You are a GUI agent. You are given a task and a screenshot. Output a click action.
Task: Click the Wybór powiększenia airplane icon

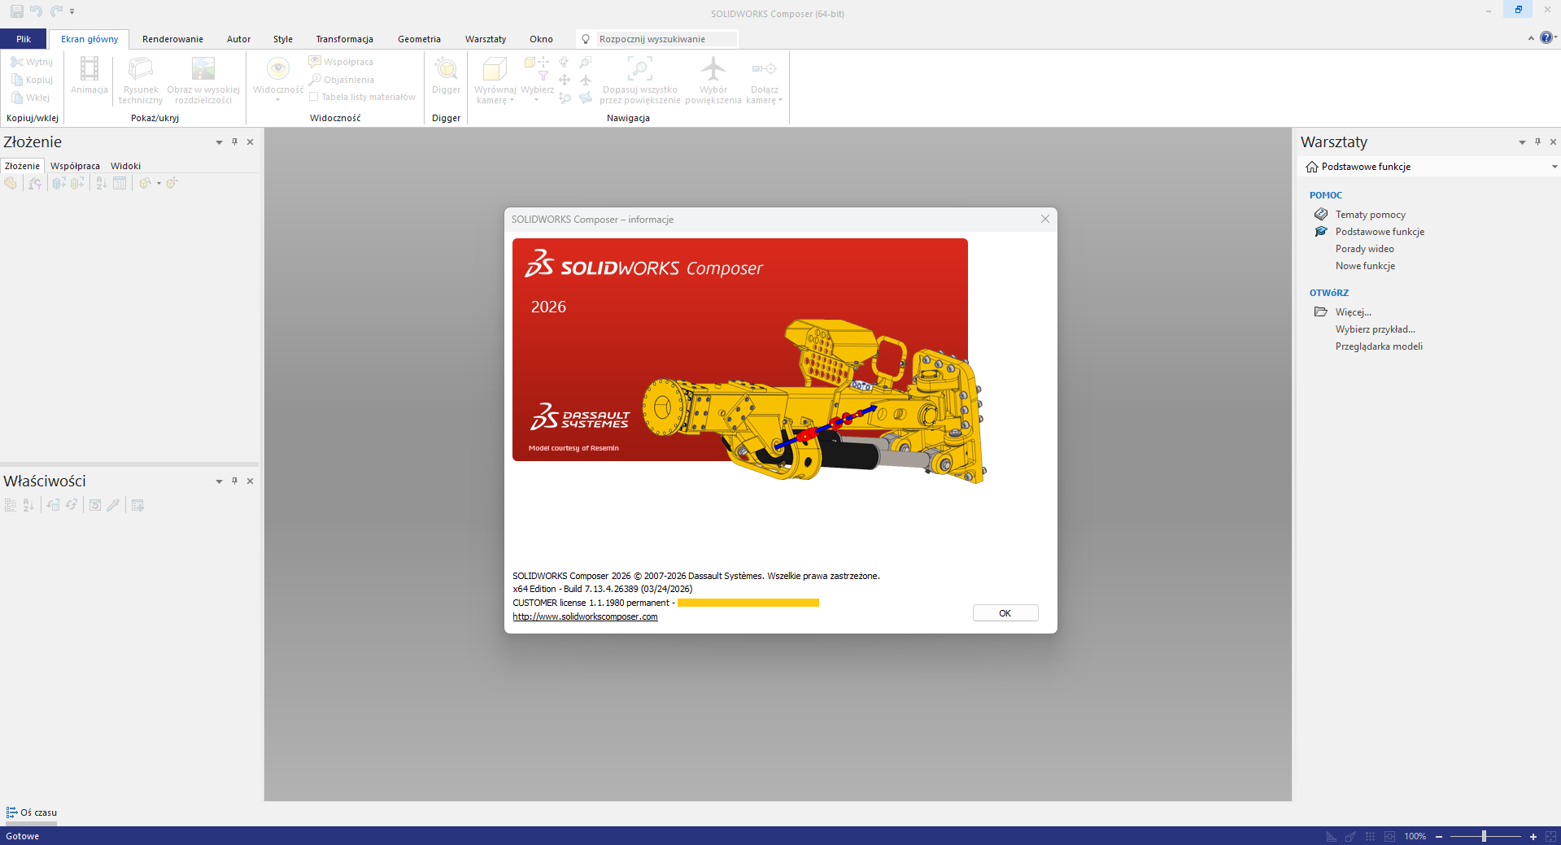pos(713,68)
